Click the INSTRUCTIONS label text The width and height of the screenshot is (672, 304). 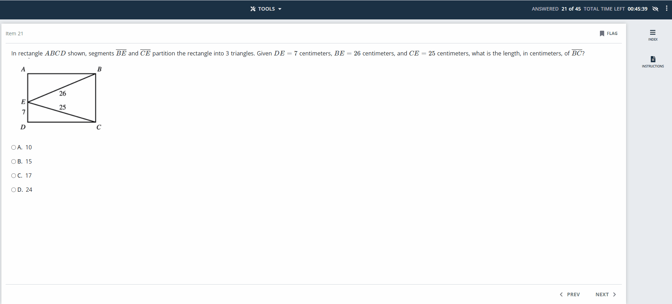(653, 66)
